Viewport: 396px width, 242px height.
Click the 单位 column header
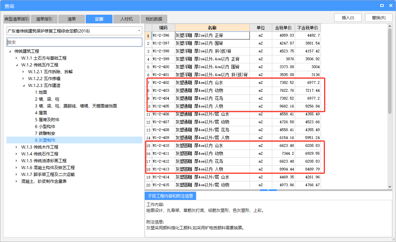[261, 28]
